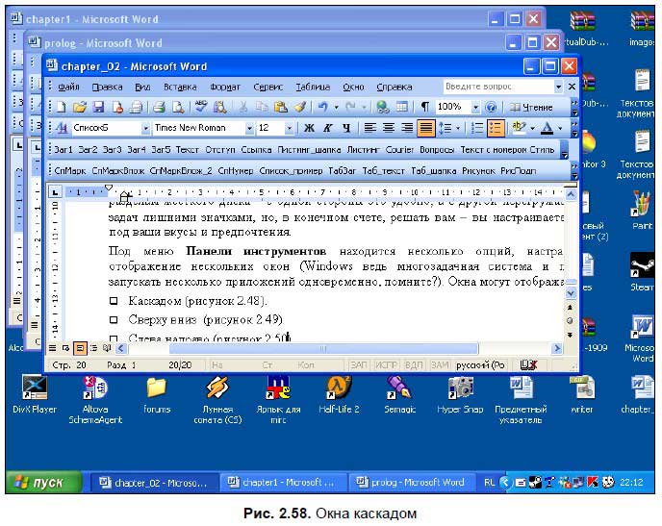The height and width of the screenshot is (526, 662).
Task: Launch Steam shortcut on desktop
Action: click(x=642, y=272)
